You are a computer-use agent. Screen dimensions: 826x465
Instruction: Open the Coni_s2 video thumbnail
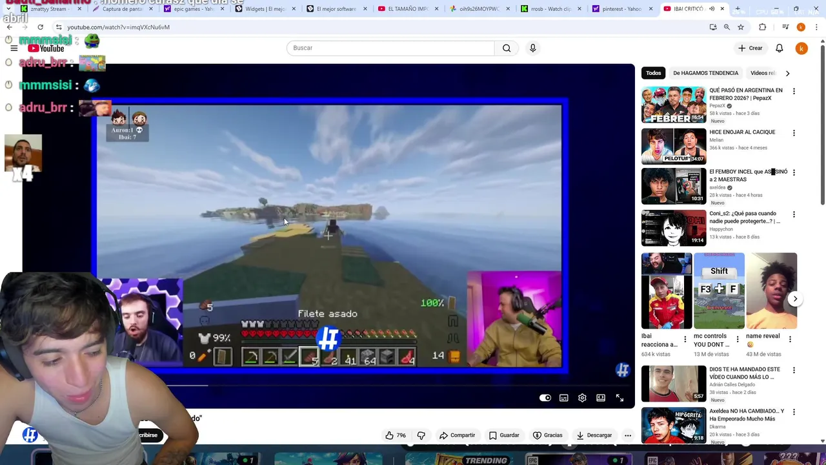click(674, 227)
